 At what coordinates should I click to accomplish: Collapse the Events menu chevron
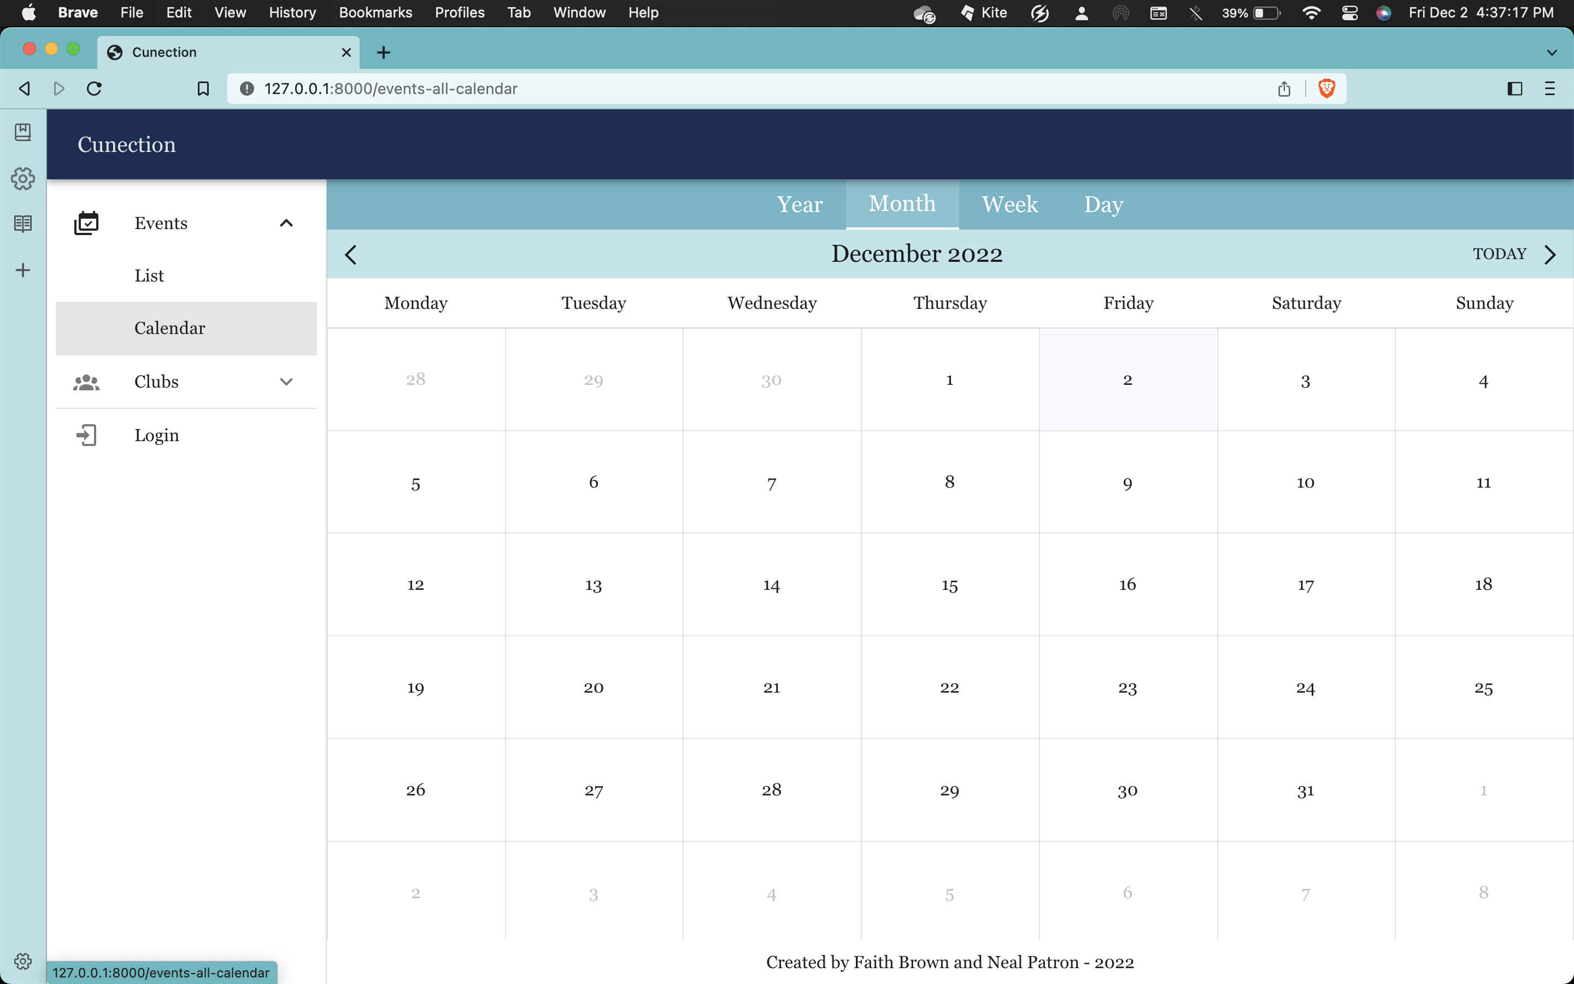coord(286,223)
